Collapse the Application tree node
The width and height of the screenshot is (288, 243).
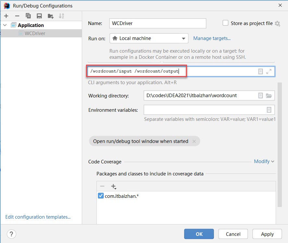pyautogui.click(x=5, y=25)
